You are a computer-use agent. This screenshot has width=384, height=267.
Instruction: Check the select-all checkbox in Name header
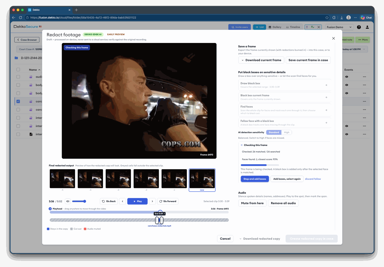[x=18, y=69]
